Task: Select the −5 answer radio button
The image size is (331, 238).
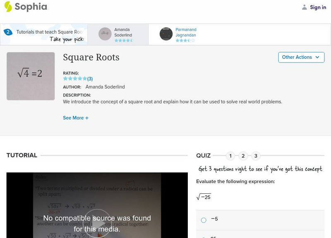Action: pos(204,220)
